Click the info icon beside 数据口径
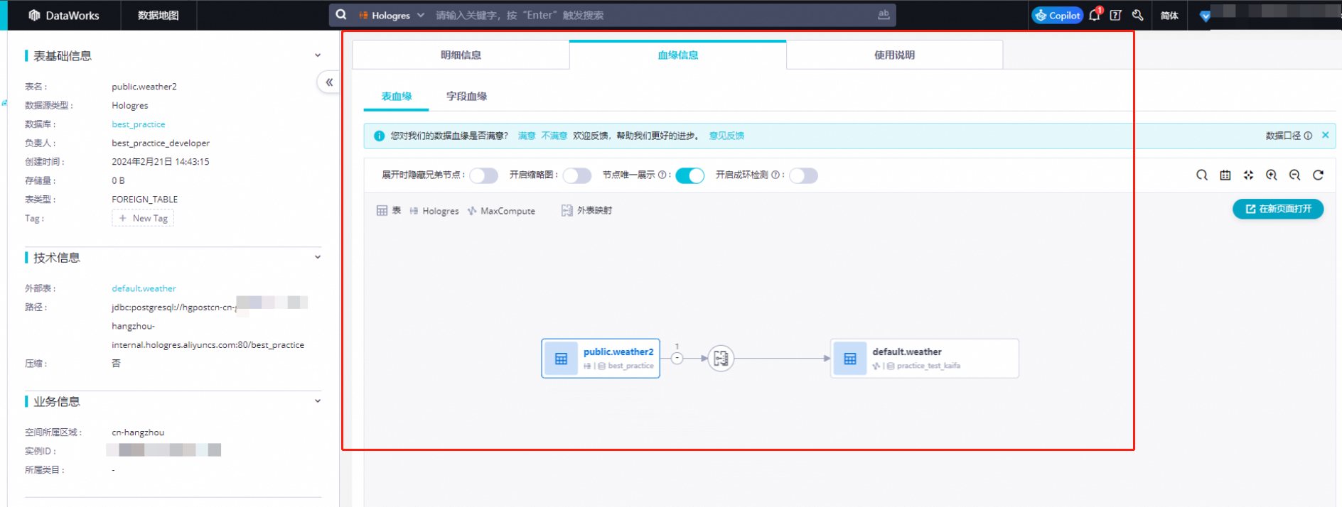The image size is (1342, 507). click(1308, 136)
